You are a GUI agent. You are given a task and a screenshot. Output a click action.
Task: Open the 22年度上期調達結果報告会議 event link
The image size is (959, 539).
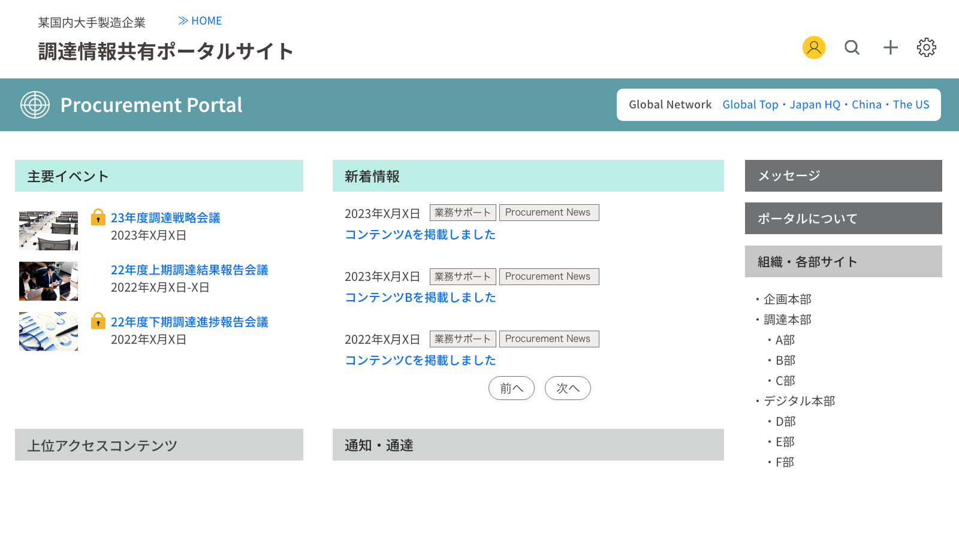[x=190, y=270]
